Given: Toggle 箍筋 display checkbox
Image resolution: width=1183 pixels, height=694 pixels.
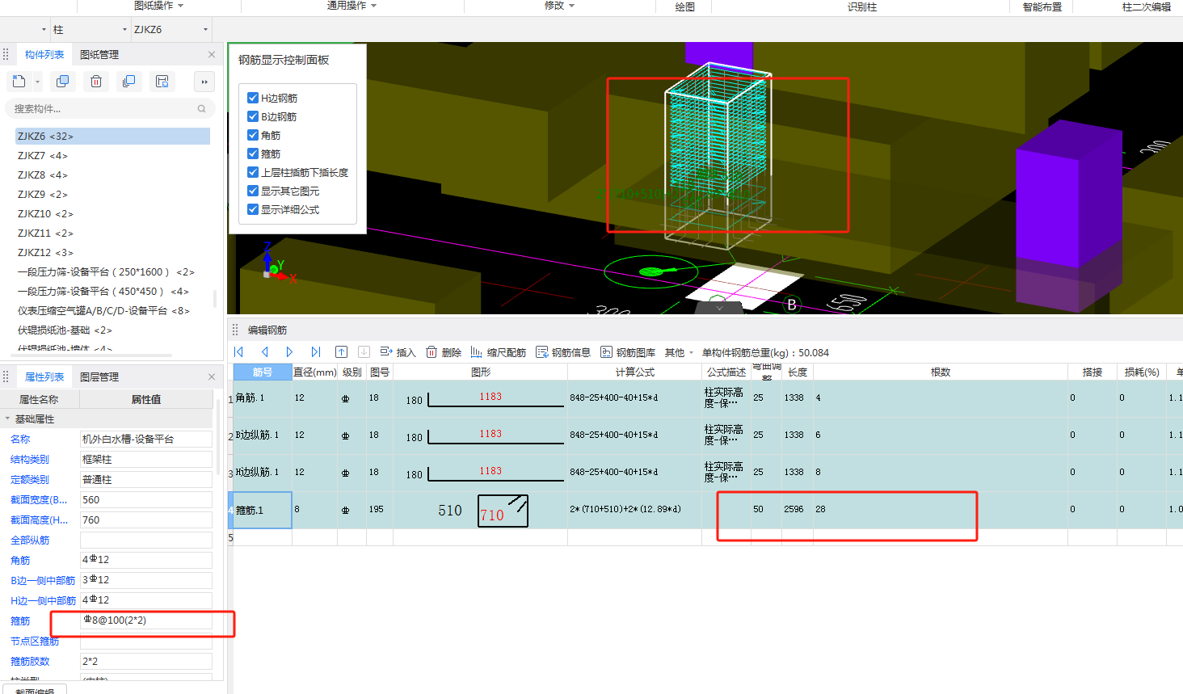Looking at the screenshot, I should [253, 154].
